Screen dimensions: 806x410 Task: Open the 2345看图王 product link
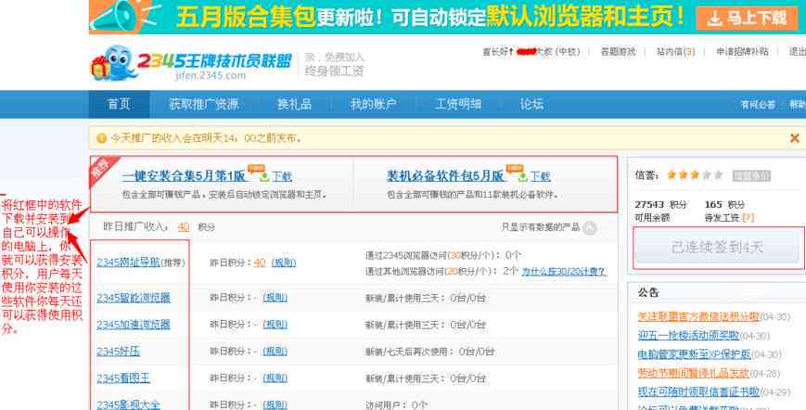pyautogui.click(x=123, y=378)
